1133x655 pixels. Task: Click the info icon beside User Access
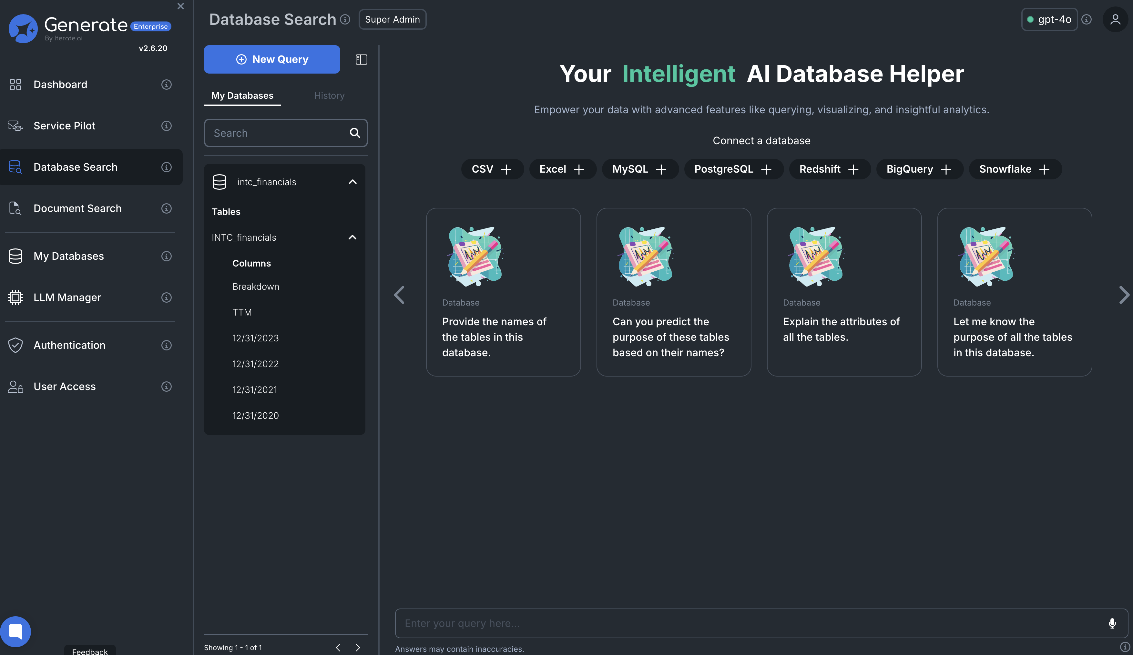click(x=166, y=387)
